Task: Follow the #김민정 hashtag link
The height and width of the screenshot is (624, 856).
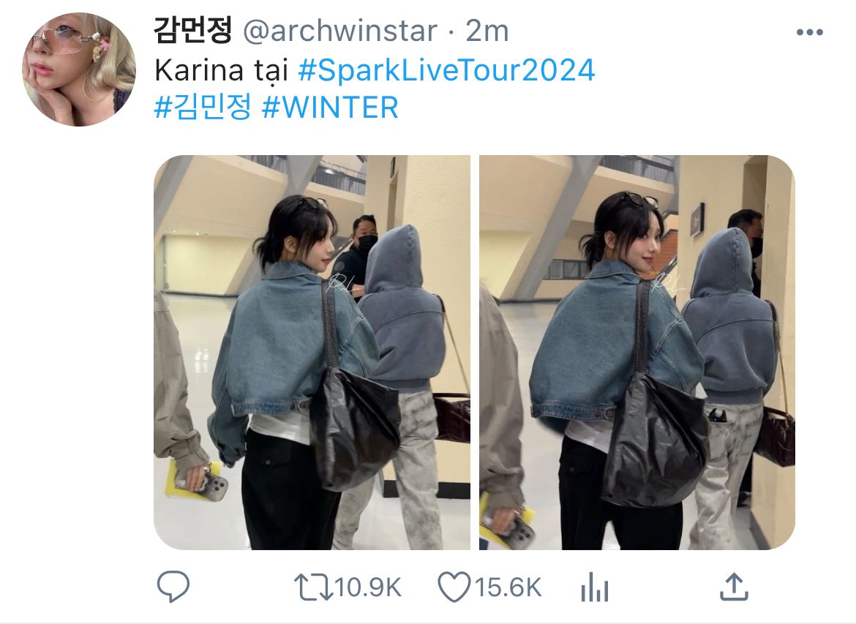Action: pos(203,107)
